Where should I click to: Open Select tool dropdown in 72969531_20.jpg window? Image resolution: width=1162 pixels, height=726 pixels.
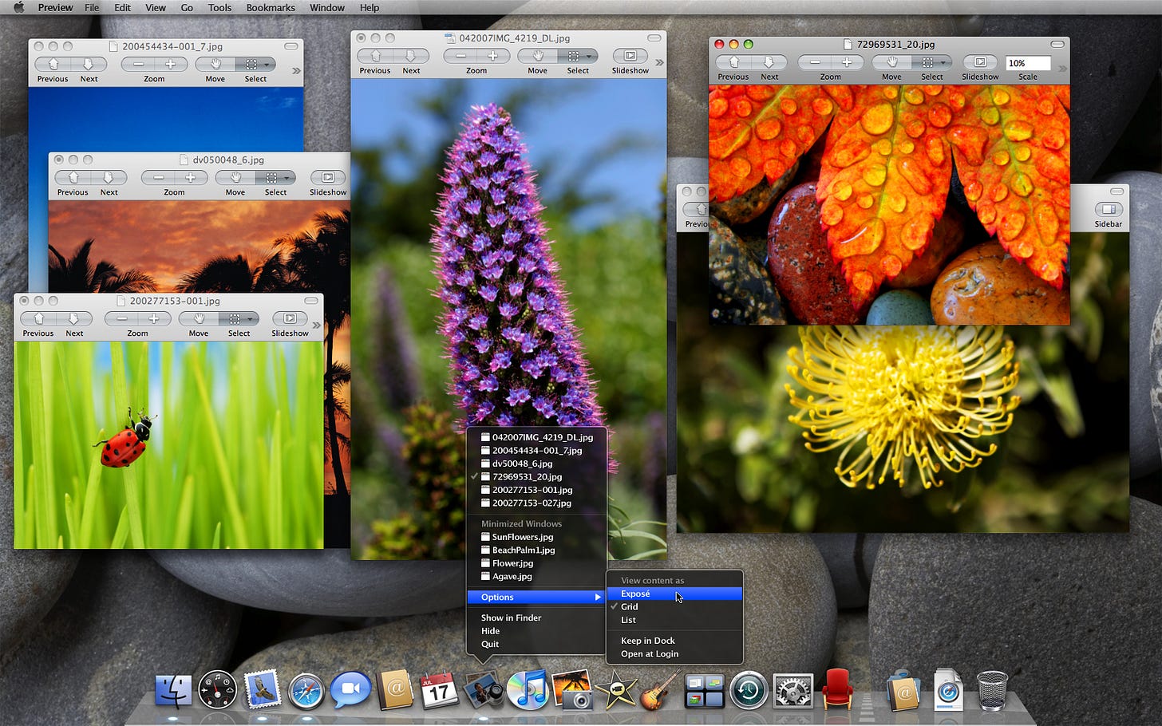coord(942,62)
